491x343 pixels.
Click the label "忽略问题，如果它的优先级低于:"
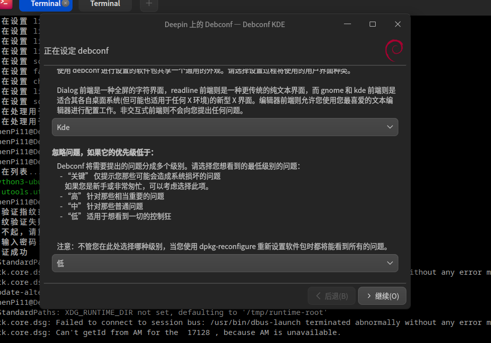(103, 153)
